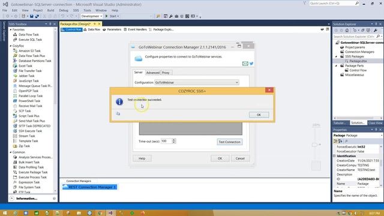Open the Debug menu
Viewport: 384px width, 216px height.
(x=64, y=10)
